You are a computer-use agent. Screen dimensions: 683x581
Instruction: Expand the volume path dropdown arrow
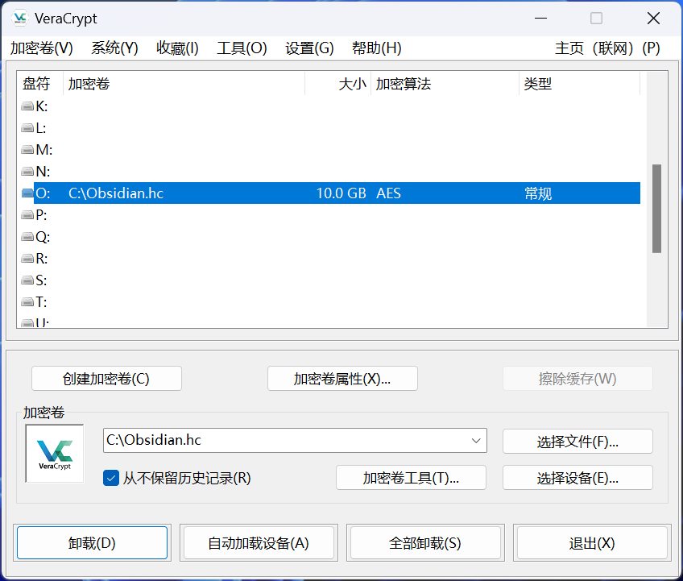(x=476, y=441)
